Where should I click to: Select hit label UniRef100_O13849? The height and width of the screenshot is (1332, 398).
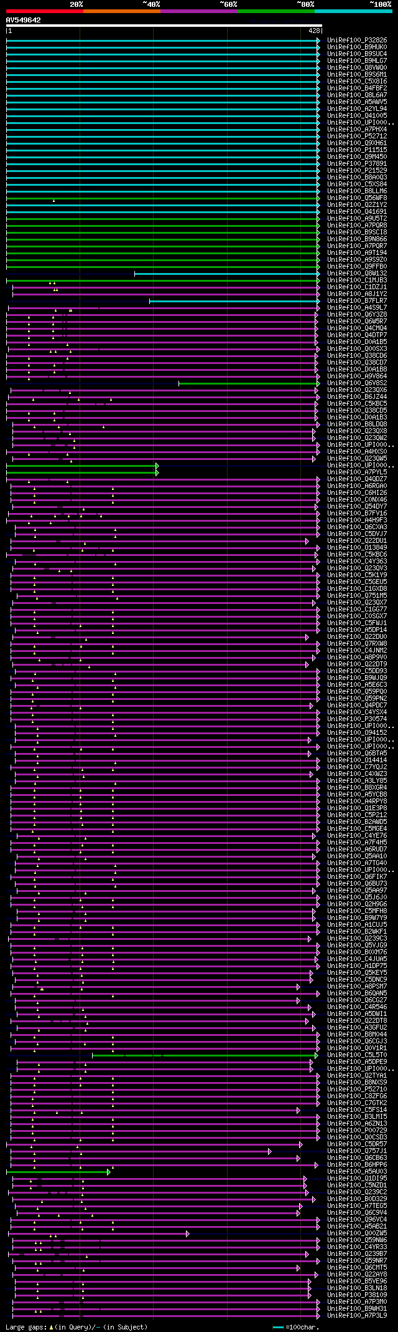357,548
